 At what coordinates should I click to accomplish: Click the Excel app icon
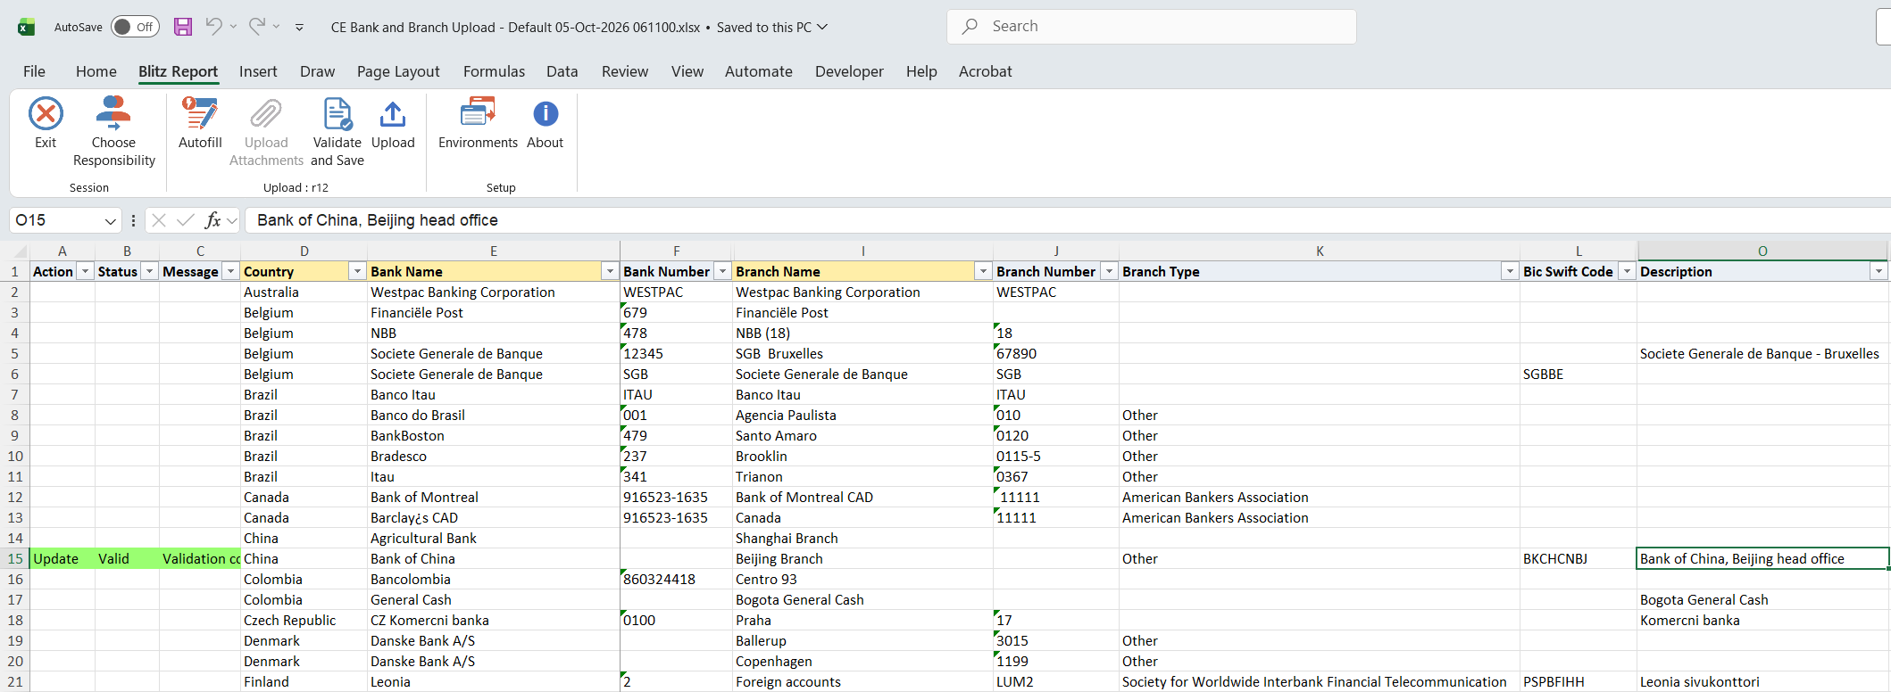tap(27, 27)
